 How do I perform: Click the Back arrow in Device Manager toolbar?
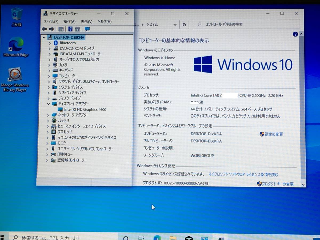click(x=45, y=29)
